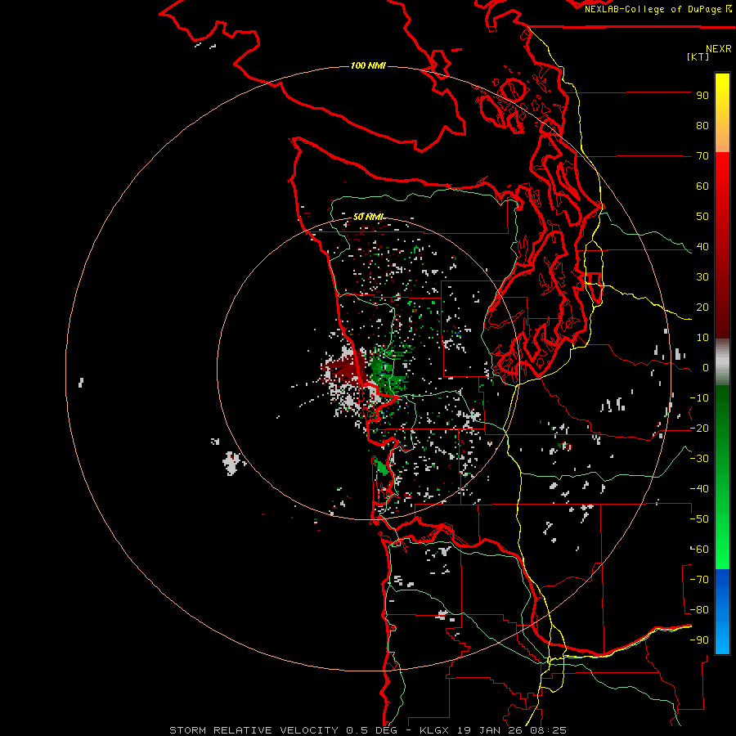Click the positive 10 scale value
This screenshot has width=736, height=736.
[702, 338]
